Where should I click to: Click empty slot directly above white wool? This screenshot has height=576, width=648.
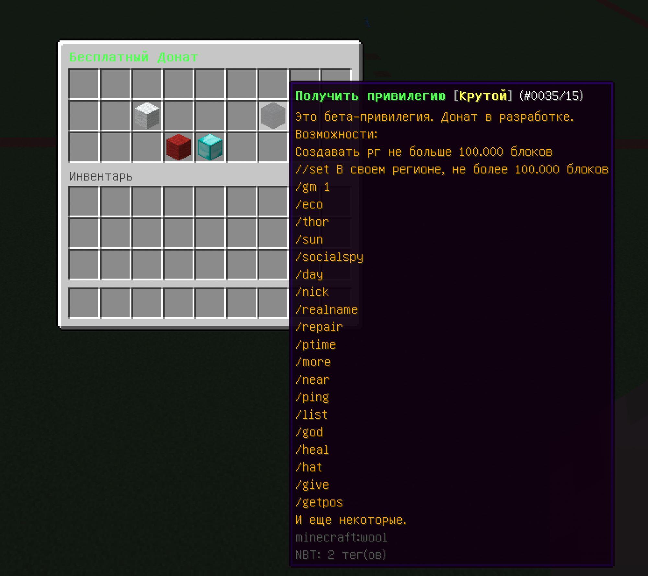[147, 84]
